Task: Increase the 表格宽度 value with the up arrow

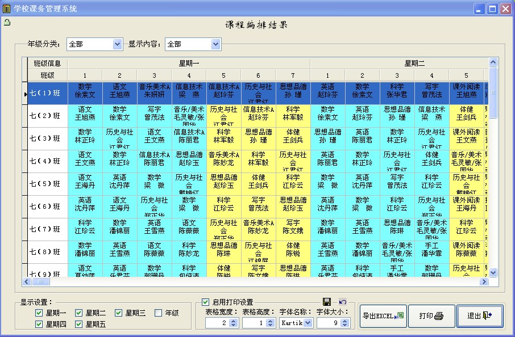Action: point(233,321)
